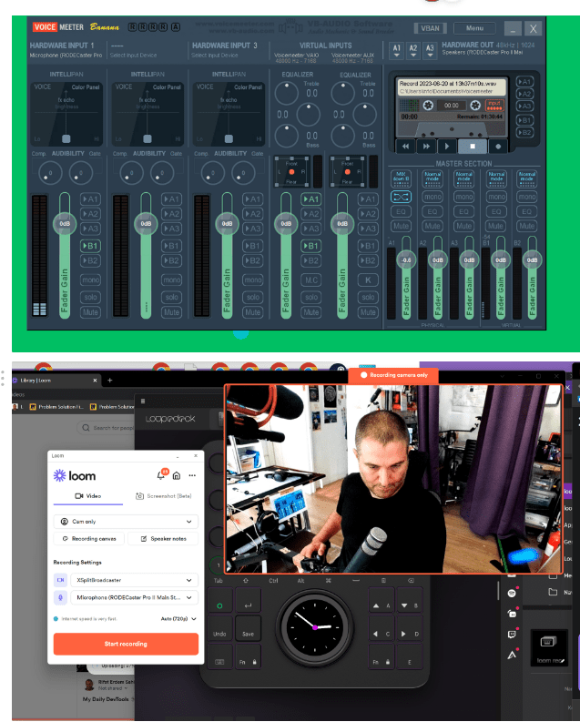Screen dimensions: 580x722
Task: Click the recorder input selector icon
Action: pos(494,105)
